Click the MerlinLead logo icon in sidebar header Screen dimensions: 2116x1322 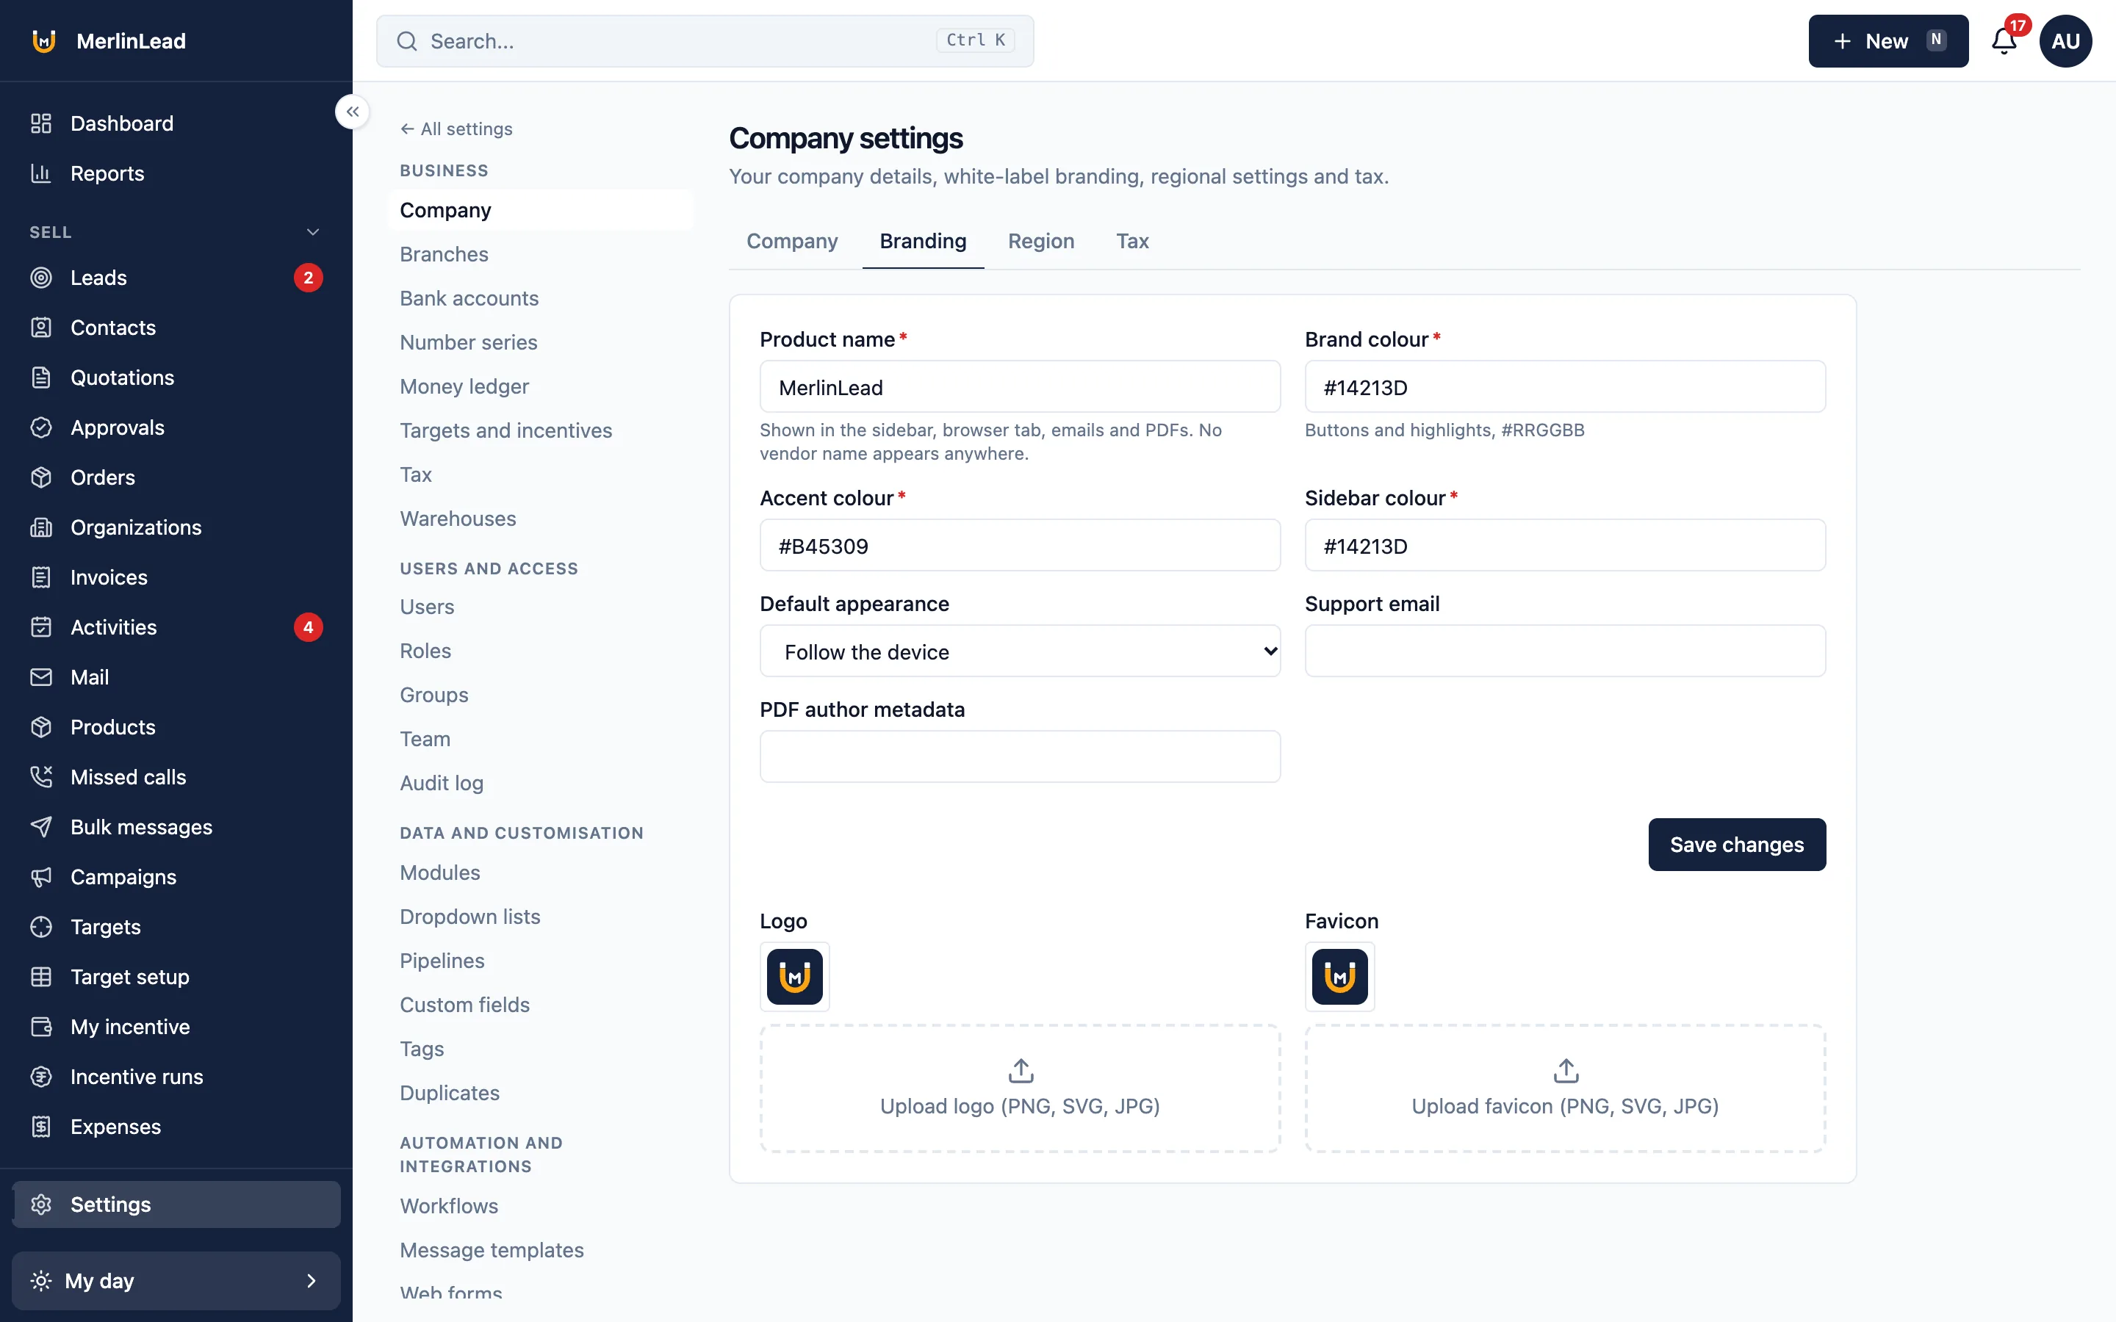44,41
